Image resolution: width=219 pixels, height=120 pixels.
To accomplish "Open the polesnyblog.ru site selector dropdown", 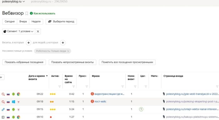I will [13, 2].
